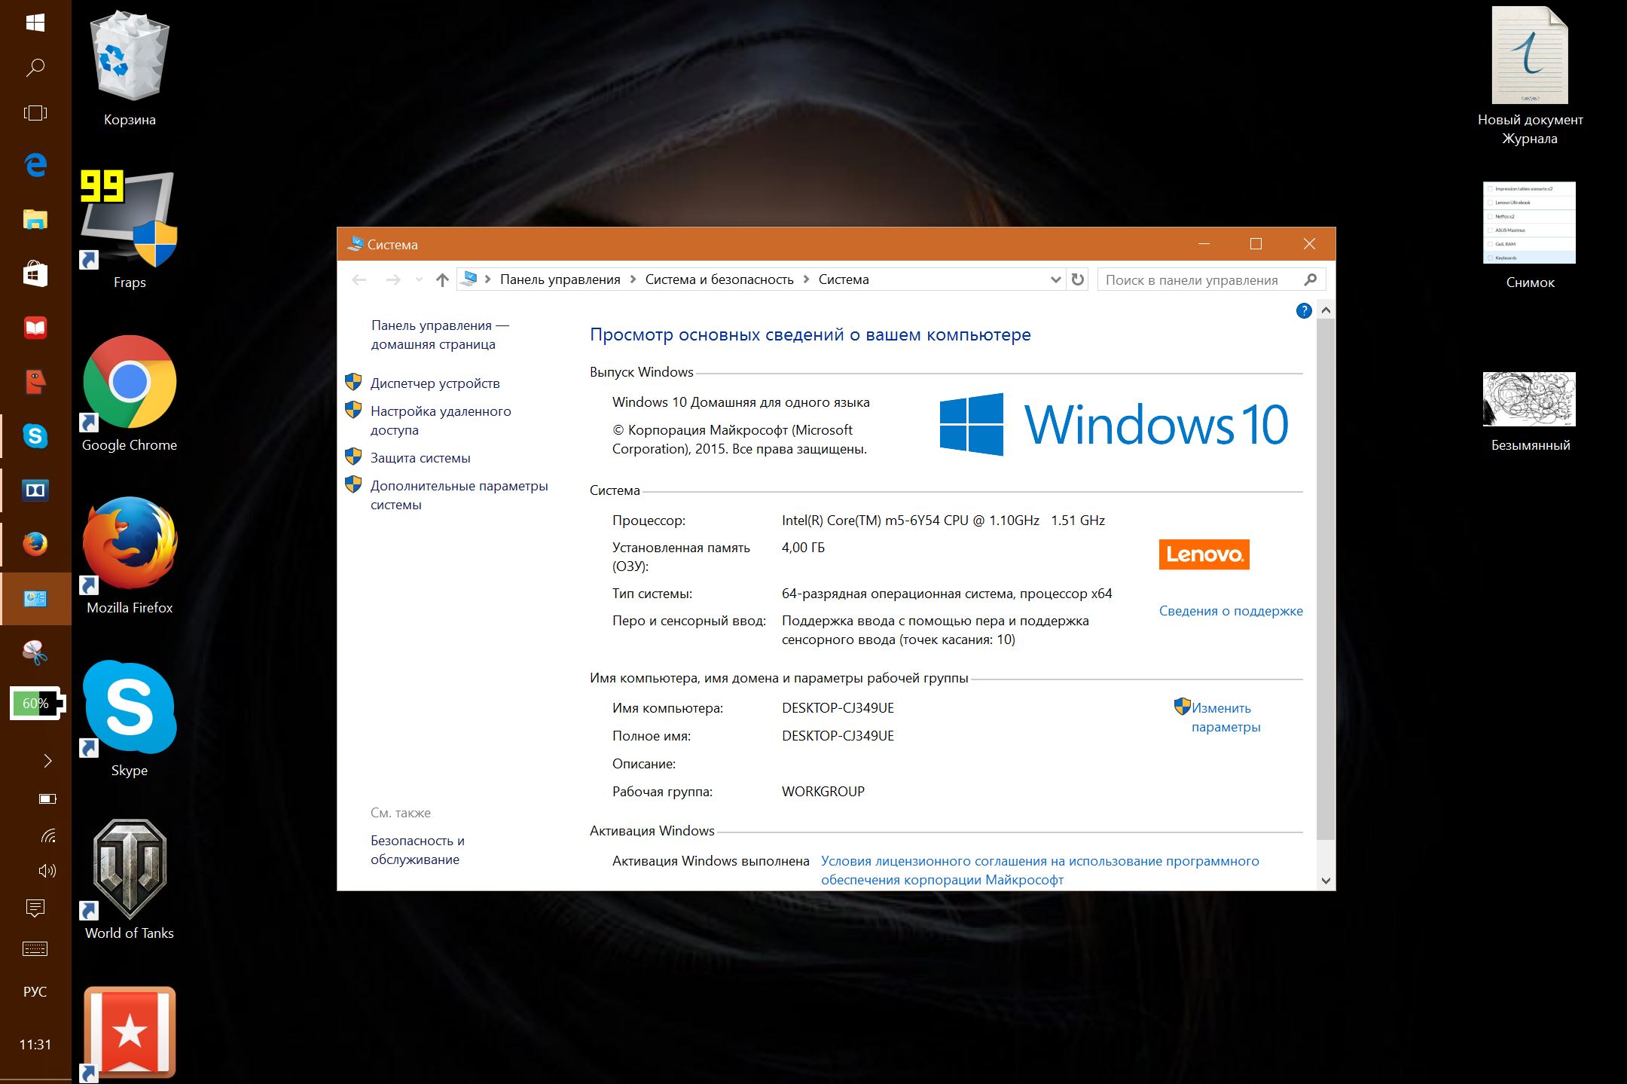
Task: Open the Snipping Tool taskbar icon
Action: pyautogui.click(x=35, y=652)
